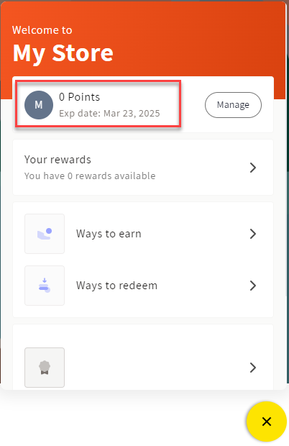This screenshot has height=446, width=289.
Task: Open the chevron beside the medal badge
Action: (253, 368)
